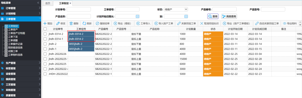302x98 pixels.
Task: Click the 生产管理 gear icon
Action: [x=2, y=63]
